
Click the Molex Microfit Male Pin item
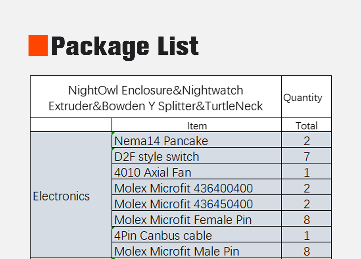(177, 251)
